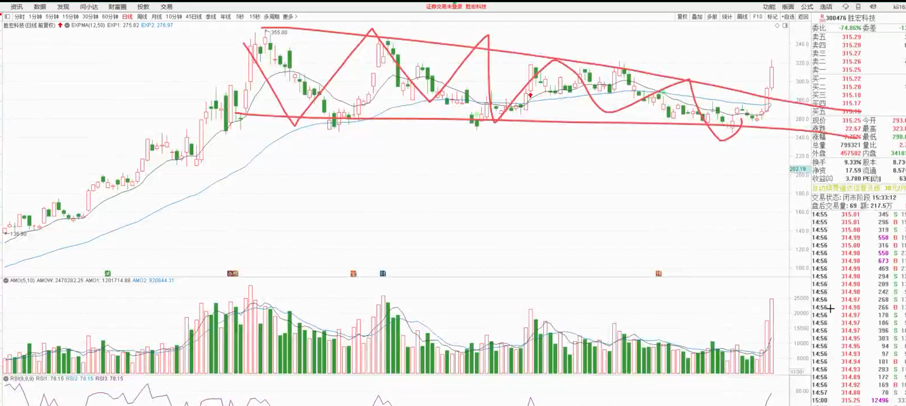Open the 复权 adjustment options
The height and width of the screenshot is (406, 906).
coord(682,17)
